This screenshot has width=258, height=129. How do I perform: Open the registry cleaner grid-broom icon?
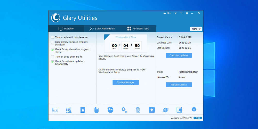click(x=69, y=110)
